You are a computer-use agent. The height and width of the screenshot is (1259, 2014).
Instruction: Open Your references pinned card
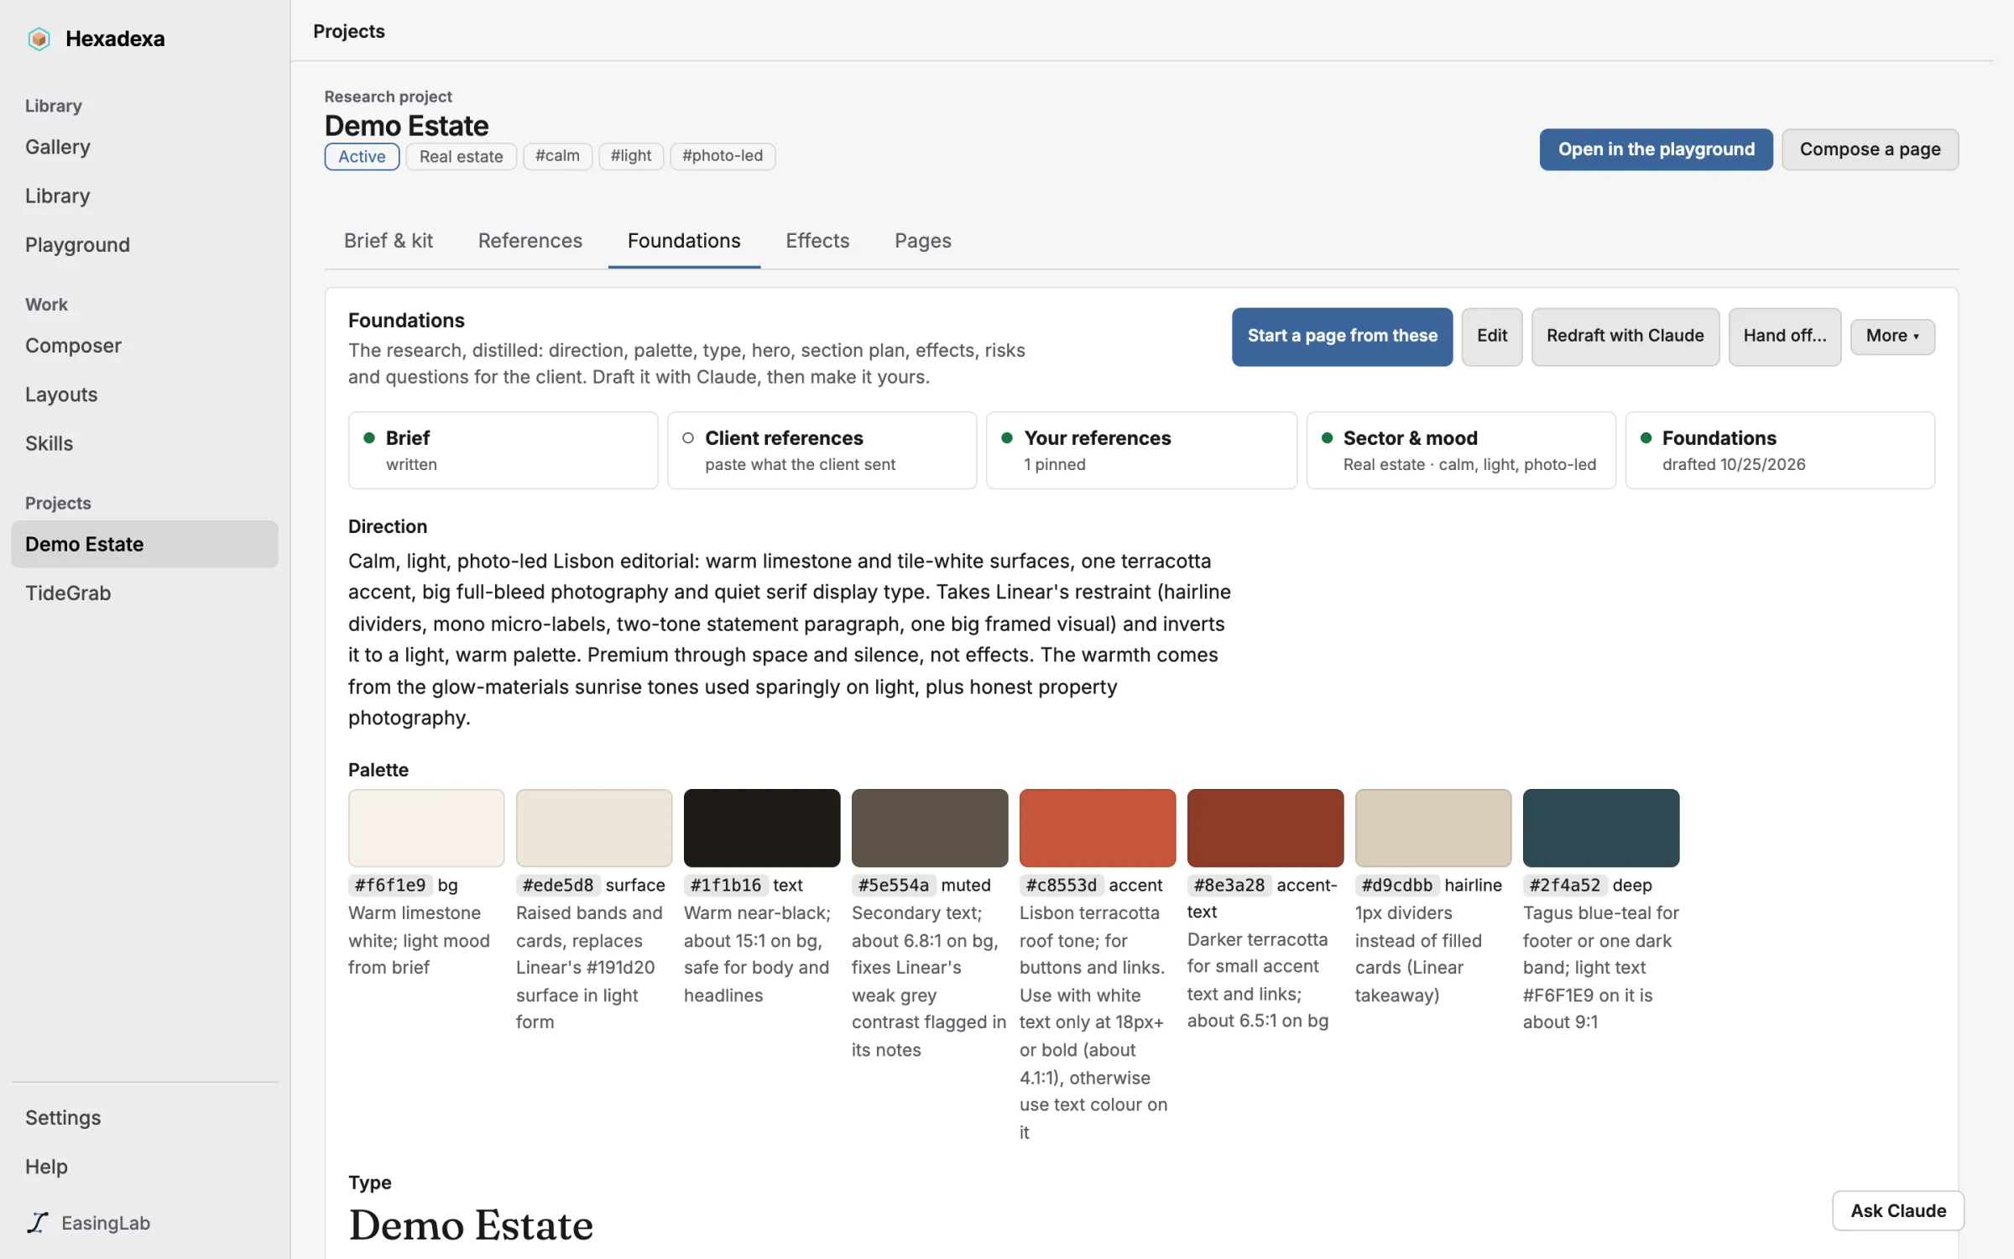click(x=1141, y=450)
